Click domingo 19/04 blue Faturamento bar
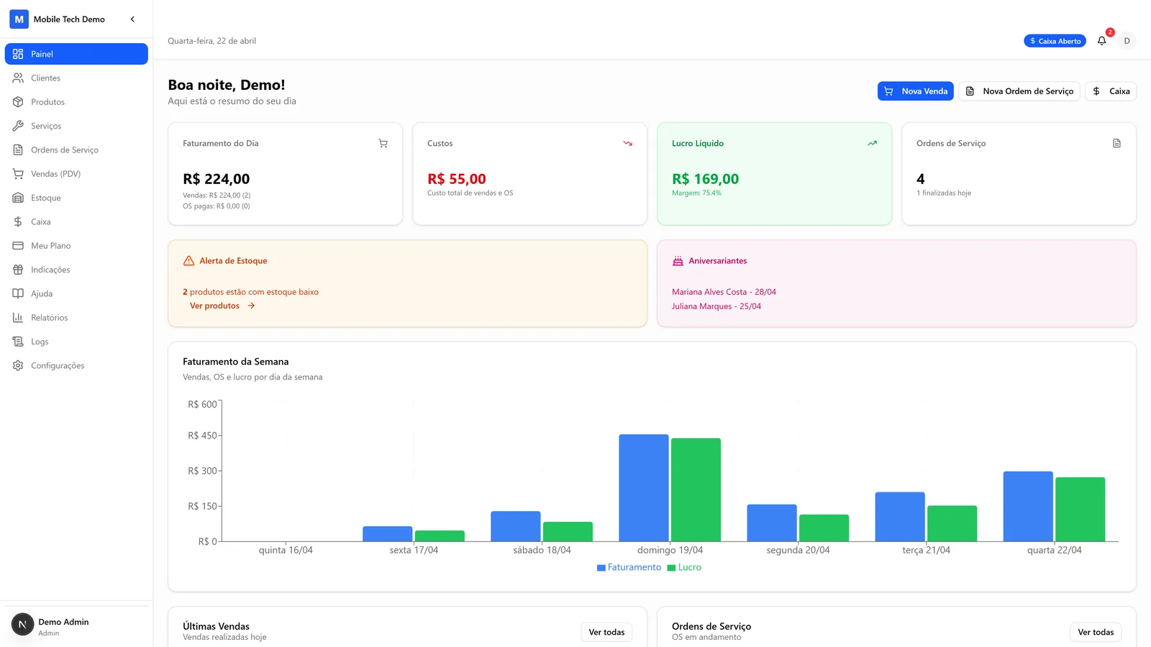Screen dimensions: 1151x647 pos(644,488)
